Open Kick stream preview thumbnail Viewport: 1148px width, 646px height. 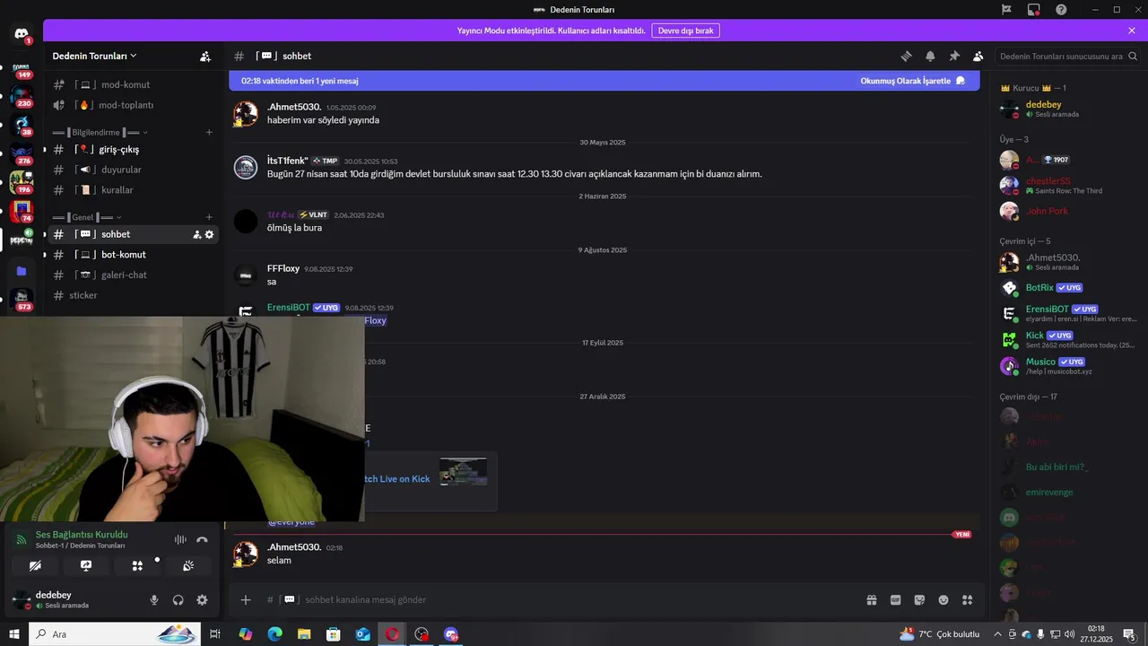(x=464, y=471)
